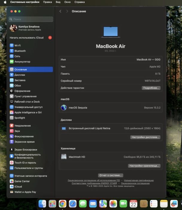
Task: Open Дисплеи settings in sidebar
Action: click(31, 75)
